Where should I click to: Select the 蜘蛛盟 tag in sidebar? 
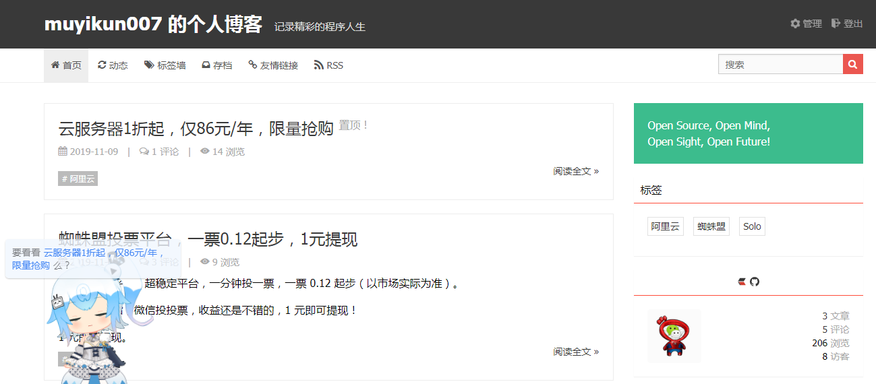[x=711, y=226]
